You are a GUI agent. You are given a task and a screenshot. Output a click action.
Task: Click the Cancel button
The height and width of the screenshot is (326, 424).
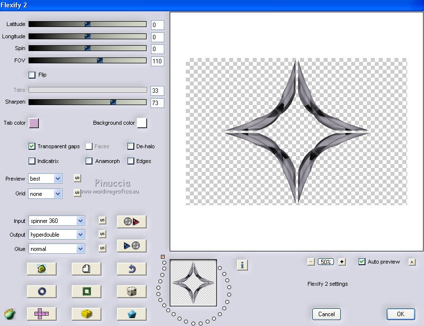(327, 314)
